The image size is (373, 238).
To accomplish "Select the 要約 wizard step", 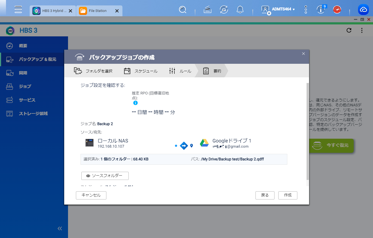I will pyautogui.click(x=212, y=71).
